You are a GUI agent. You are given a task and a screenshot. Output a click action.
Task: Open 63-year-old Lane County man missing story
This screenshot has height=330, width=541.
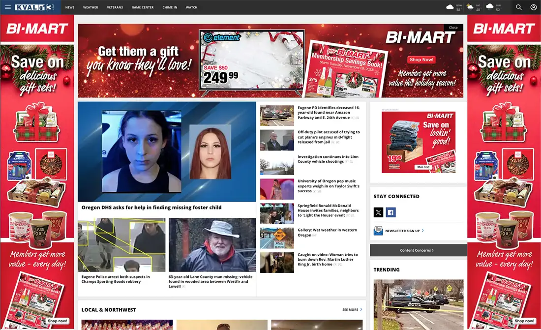click(210, 281)
